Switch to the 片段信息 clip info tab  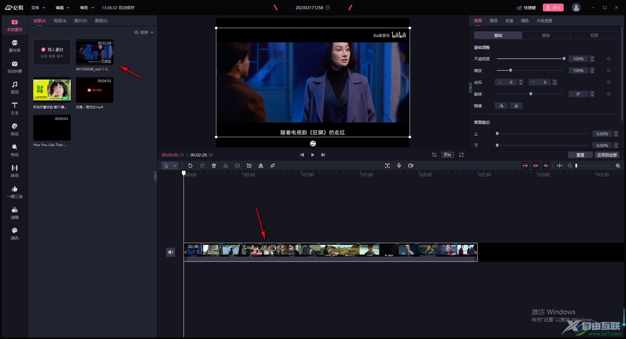pyautogui.click(x=544, y=21)
